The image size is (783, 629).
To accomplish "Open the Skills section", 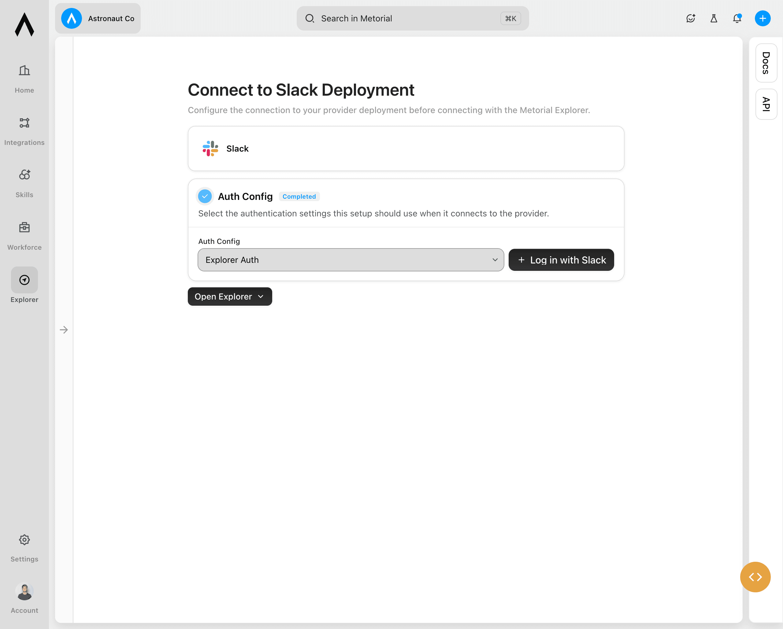I will coord(24,184).
